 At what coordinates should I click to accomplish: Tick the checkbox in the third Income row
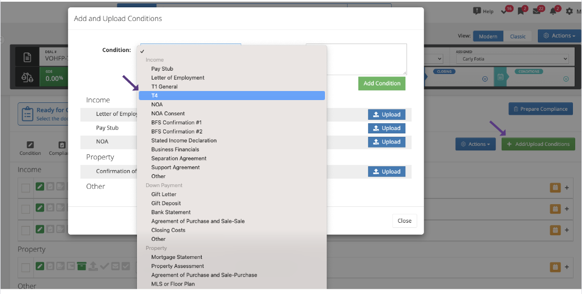25,230
